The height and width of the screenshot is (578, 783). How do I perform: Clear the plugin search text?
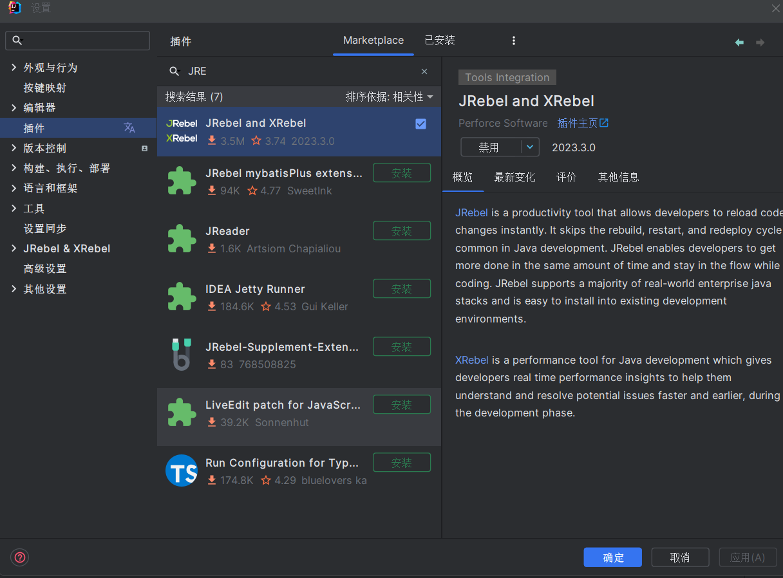(424, 71)
